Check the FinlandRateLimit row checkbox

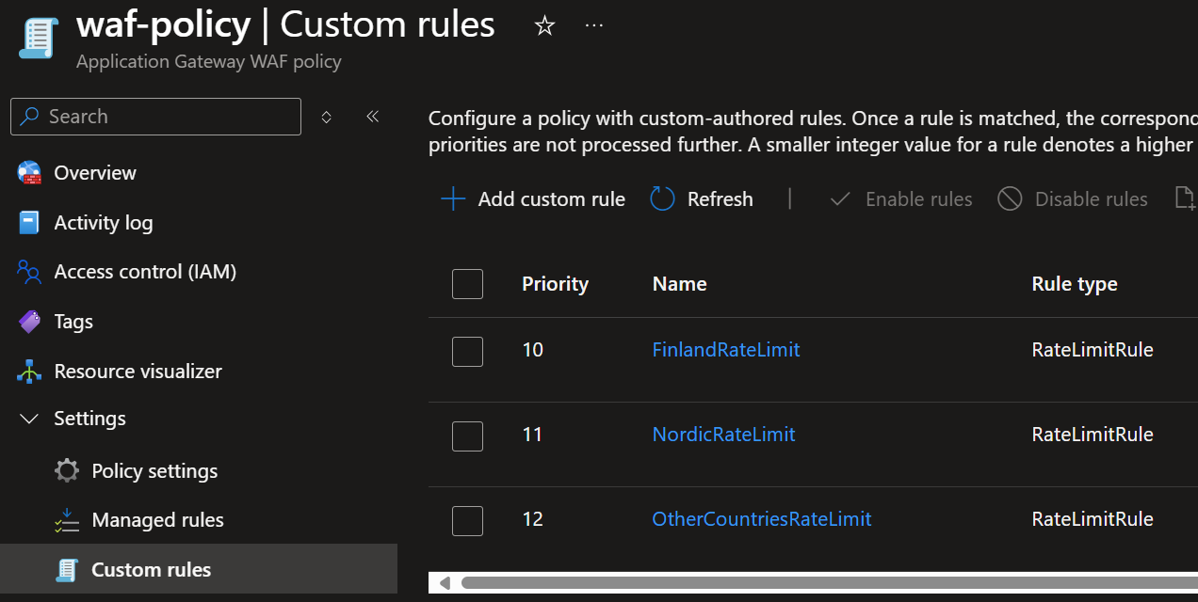tap(467, 351)
